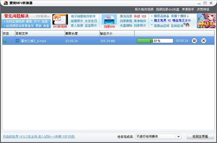Open the 更换 help link
217x143 pixels.
[39, 26]
